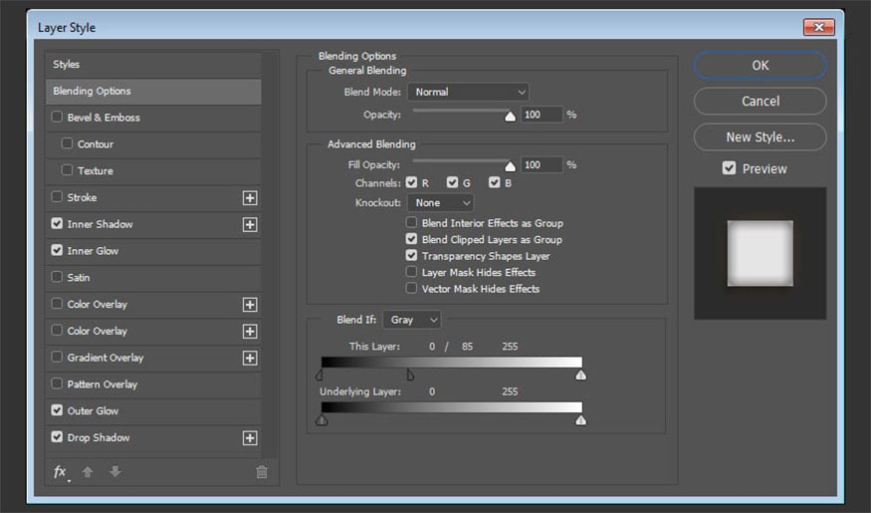Viewport: 871px width, 513px height.
Task: Click the move effect up arrow
Action: point(88,472)
